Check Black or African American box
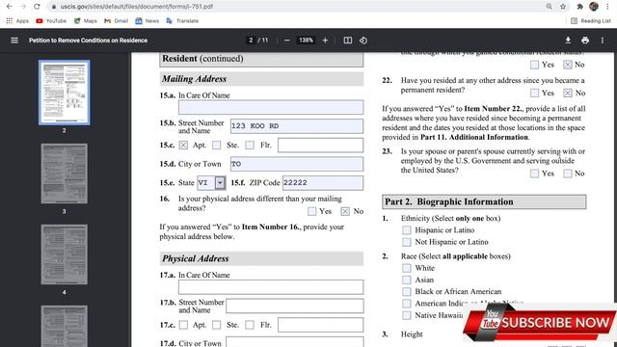This screenshot has width=617, height=347. pos(407,291)
